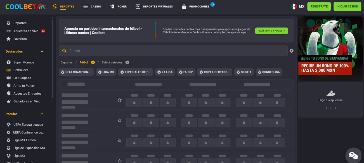Click the Arma tu Parlay icon
Viewport: 364px width, 163px height.
(x=9, y=86)
